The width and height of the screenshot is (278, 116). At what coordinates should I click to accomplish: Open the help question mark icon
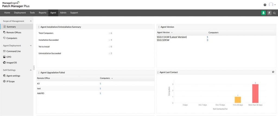pos(265,5)
